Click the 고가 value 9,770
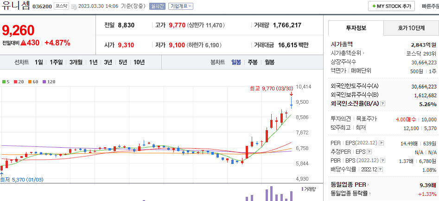This screenshot has width=439, height=201. tap(177, 25)
